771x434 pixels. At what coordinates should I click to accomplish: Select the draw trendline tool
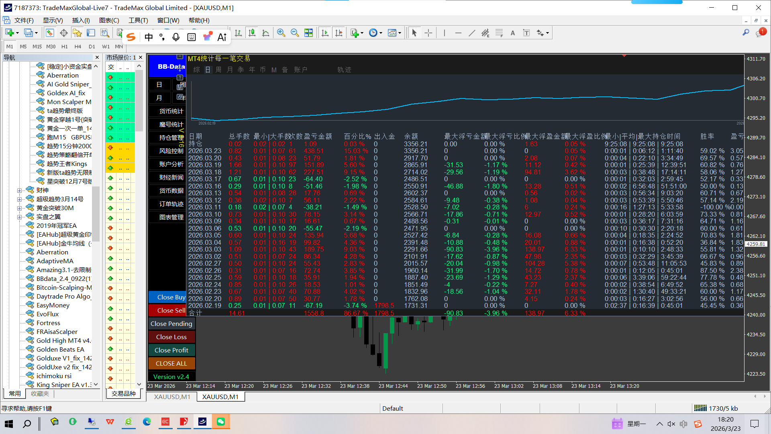(x=472, y=33)
